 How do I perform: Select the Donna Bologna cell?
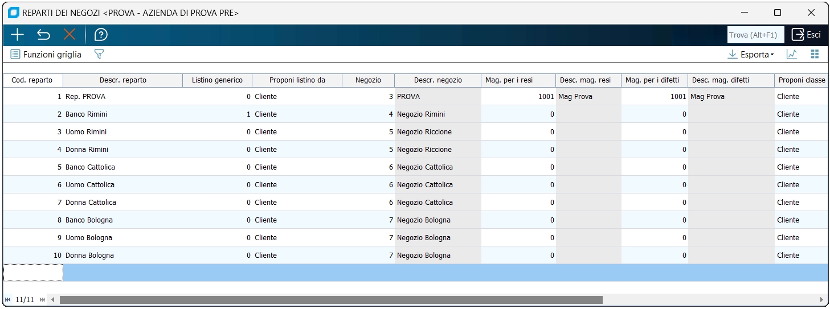[122, 256]
